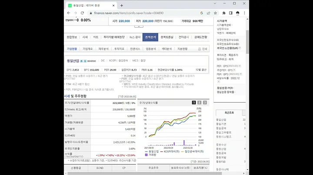The height and width of the screenshot is (175, 313).
Task: Open the 종목토론실 tab
Action: (167, 37)
